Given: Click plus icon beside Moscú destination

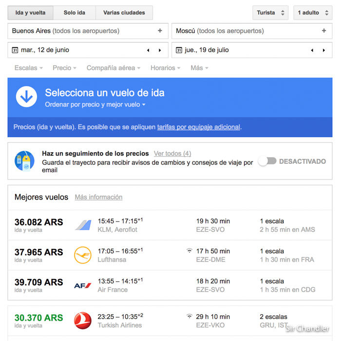Looking at the screenshot, I should [324, 31].
